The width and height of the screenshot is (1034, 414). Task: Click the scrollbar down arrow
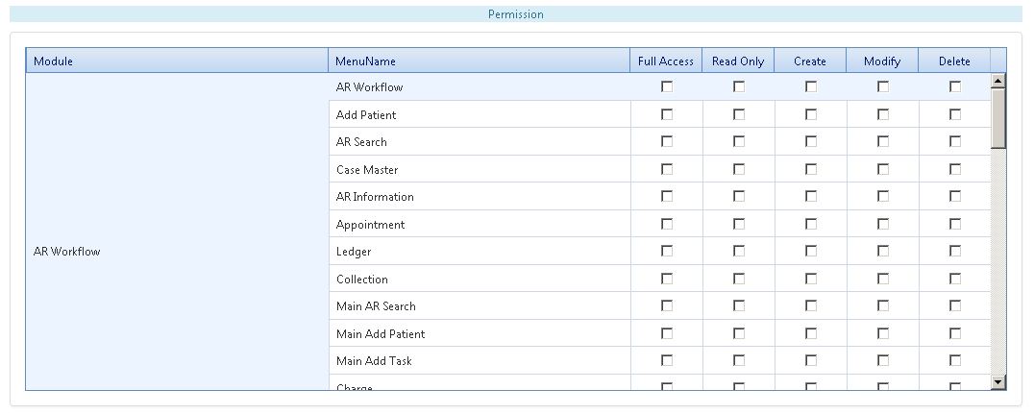pos(998,381)
